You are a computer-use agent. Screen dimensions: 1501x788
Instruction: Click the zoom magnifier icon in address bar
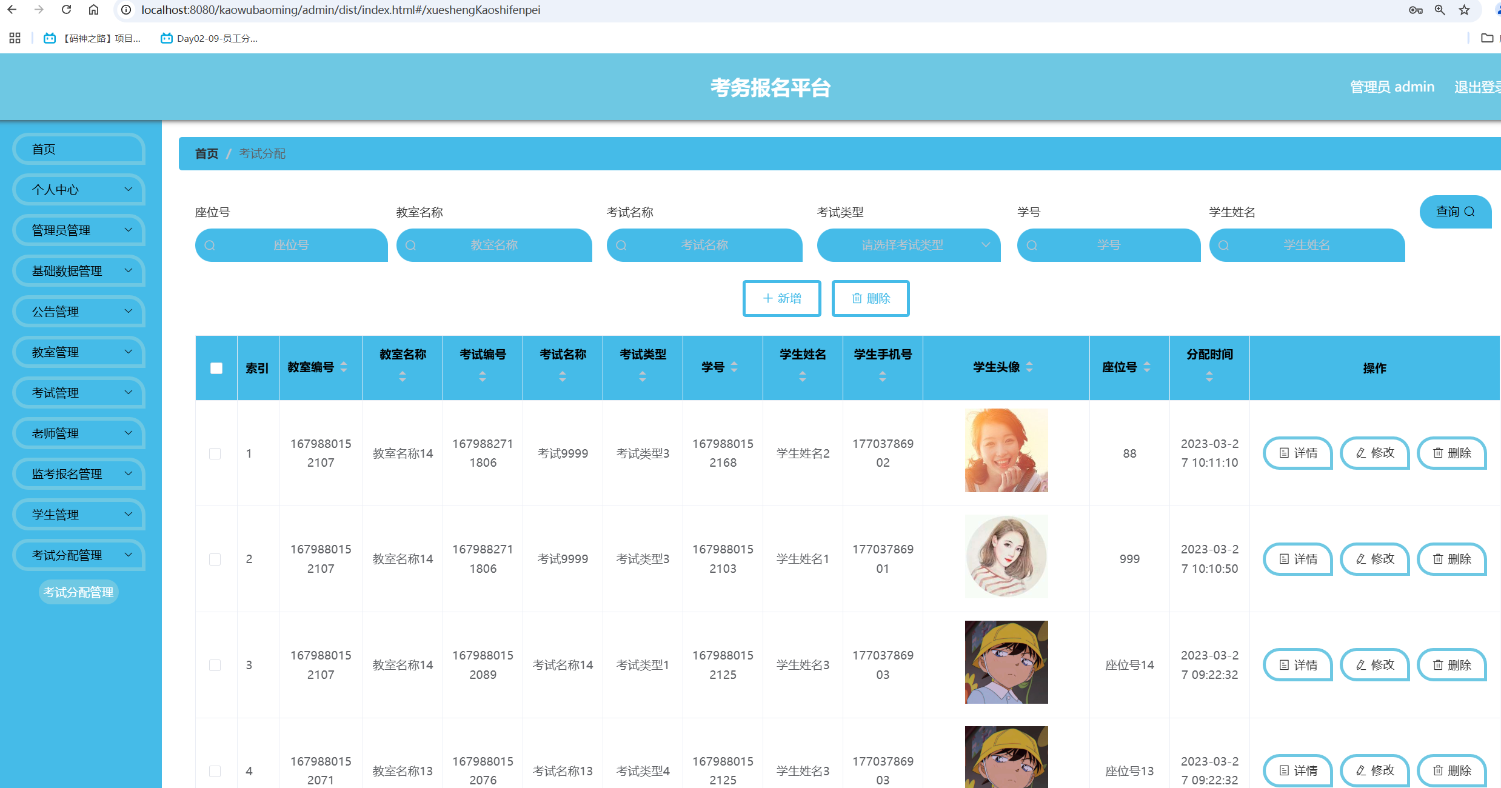click(x=1440, y=10)
